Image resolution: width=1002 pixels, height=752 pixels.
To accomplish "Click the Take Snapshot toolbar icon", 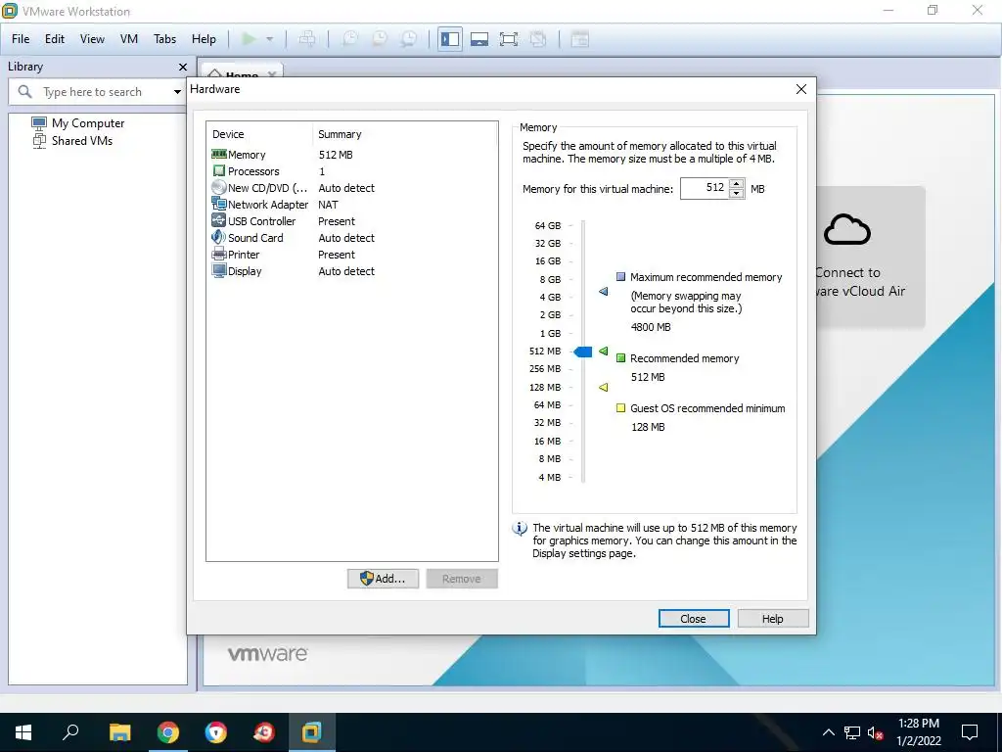I will coord(350,39).
